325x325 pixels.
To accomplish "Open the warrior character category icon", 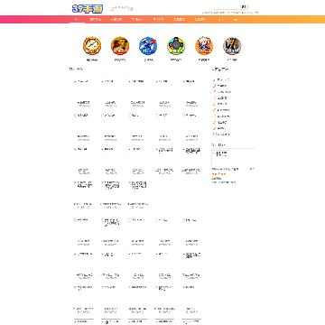I will coord(120,46).
